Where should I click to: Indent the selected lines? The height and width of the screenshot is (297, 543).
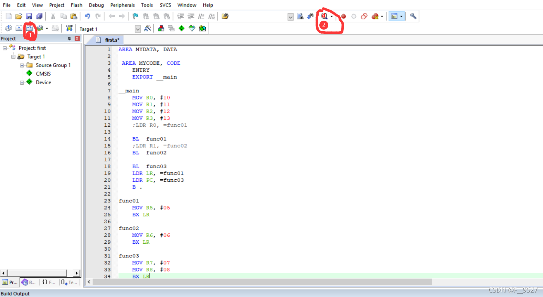180,16
